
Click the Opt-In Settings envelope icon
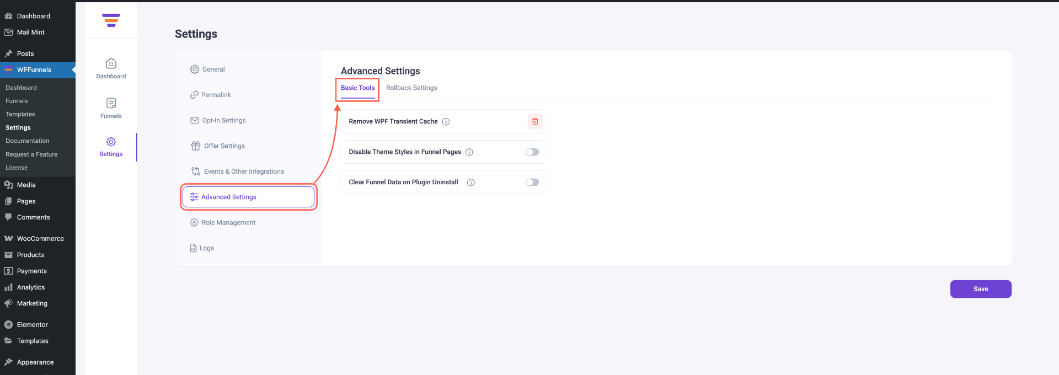click(195, 120)
